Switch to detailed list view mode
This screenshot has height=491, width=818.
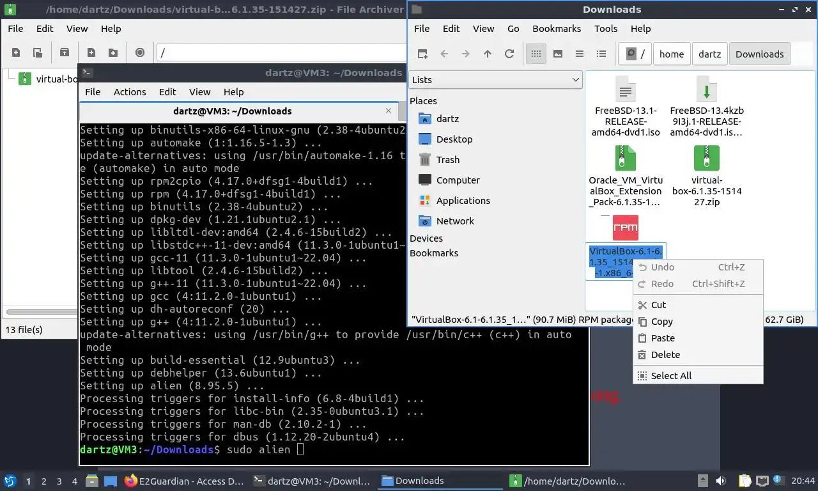coord(601,54)
